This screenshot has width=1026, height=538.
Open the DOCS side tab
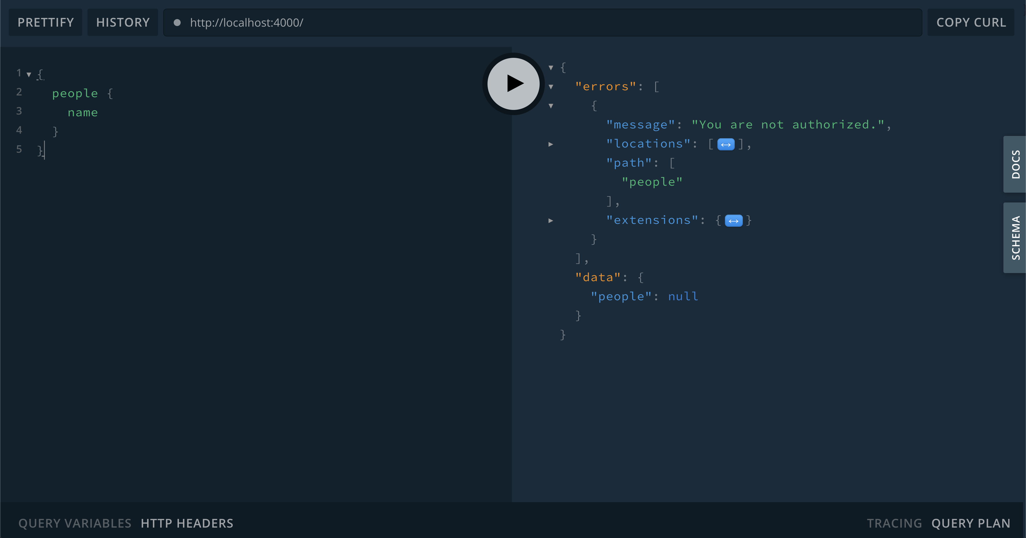tap(1015, 164)
